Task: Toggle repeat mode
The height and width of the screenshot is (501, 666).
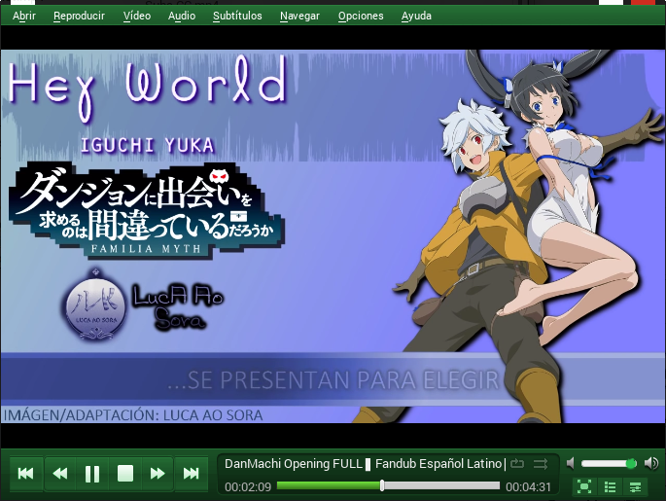Action: click(517, 464)
